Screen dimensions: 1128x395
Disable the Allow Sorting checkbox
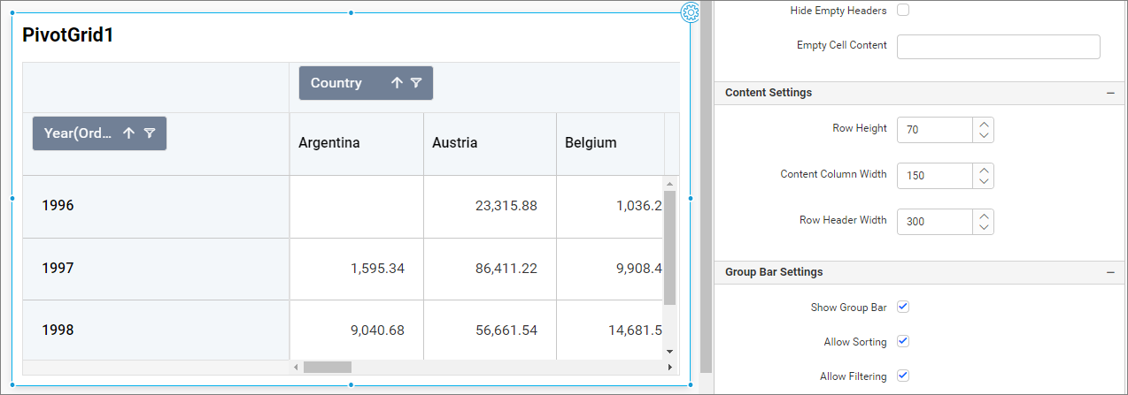tap(903, 341)
